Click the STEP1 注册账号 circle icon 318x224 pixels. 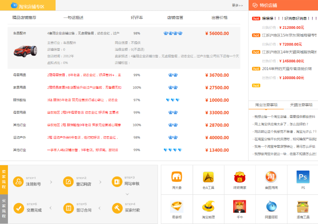pos(18,181)
